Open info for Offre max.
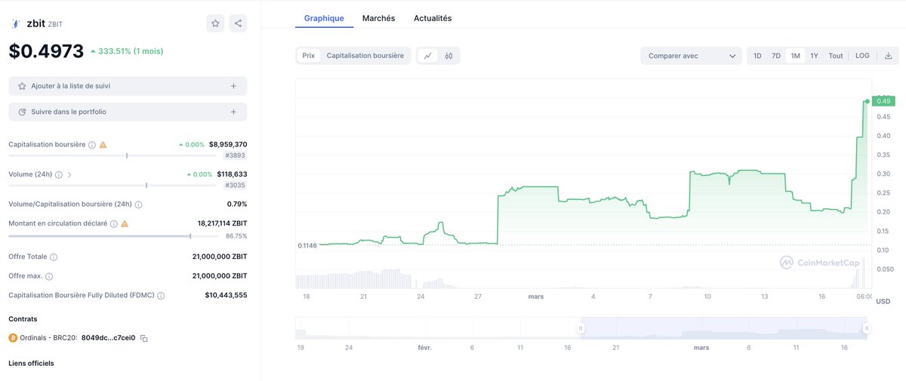 [49, 277]
